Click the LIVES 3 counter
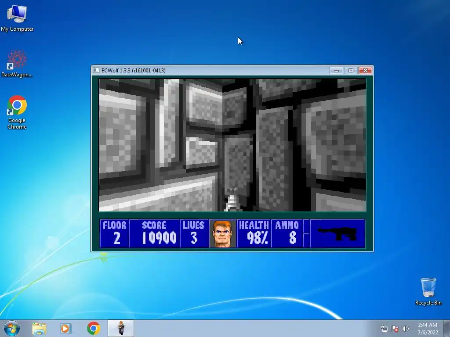Screen dimensions: 450x337 (x=194, y=233)
